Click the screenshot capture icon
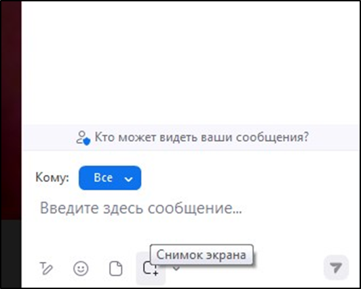The width and height of the screenshot is (361, 289). 151,268
